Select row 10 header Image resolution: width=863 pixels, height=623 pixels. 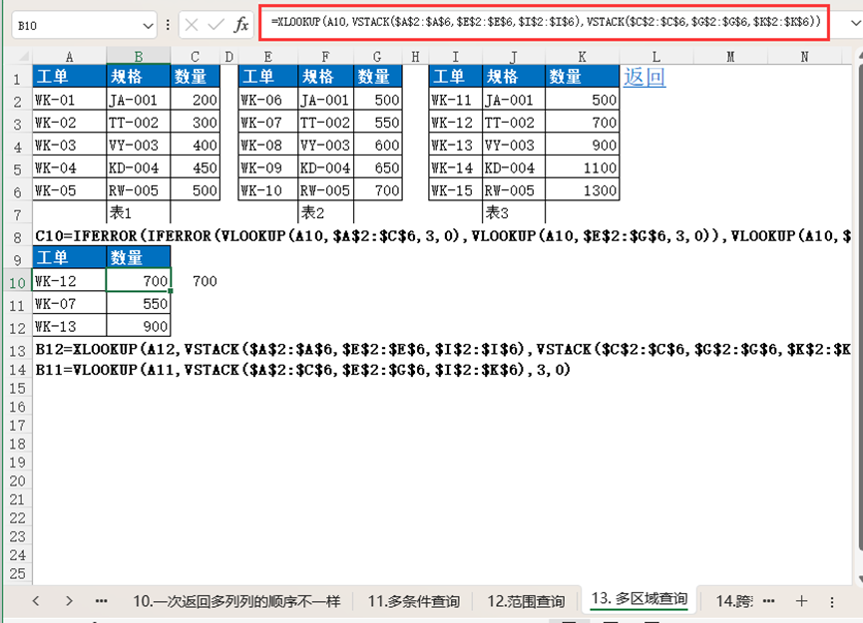tap(17, 282)
